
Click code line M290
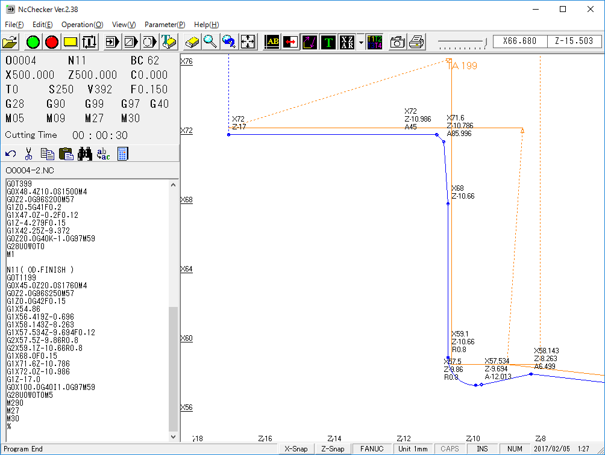click(15, 403)
